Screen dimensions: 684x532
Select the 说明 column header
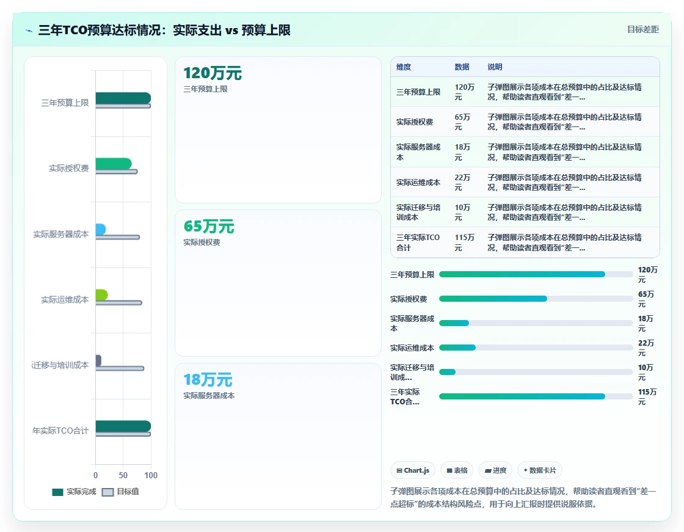click(x=495, y=67)
